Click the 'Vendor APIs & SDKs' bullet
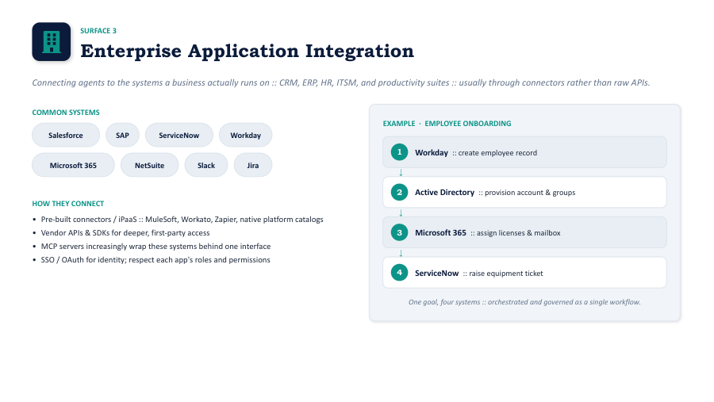Image resolution: width=714 pixels, height=402 pixels. tap(125, 232)
